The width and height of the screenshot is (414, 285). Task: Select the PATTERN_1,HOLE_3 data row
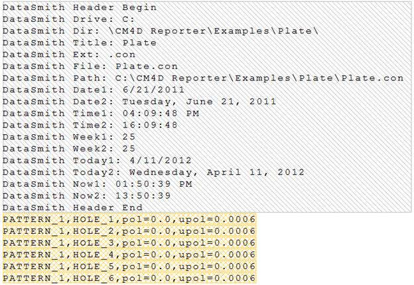click(129, 242)
